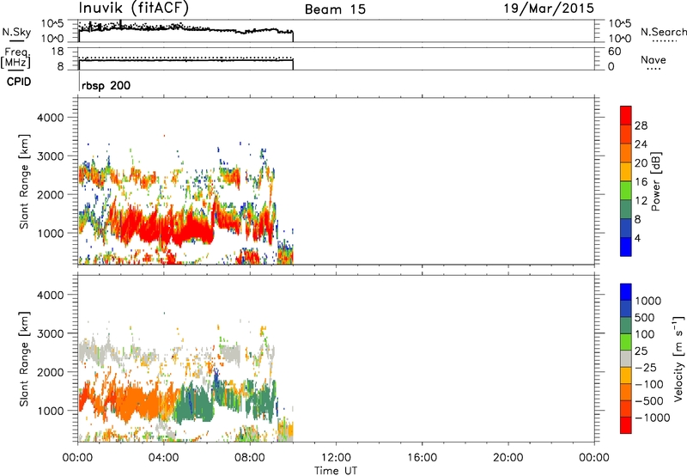Click the '18' frequency axis tick label
687x476 pixels.
(x=58, y=52)
